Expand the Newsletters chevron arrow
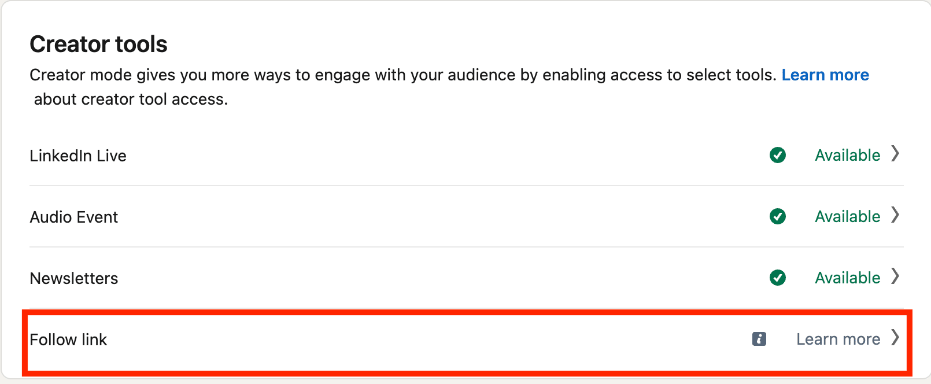Screen dimensions: 931x384 click(895, 276)
